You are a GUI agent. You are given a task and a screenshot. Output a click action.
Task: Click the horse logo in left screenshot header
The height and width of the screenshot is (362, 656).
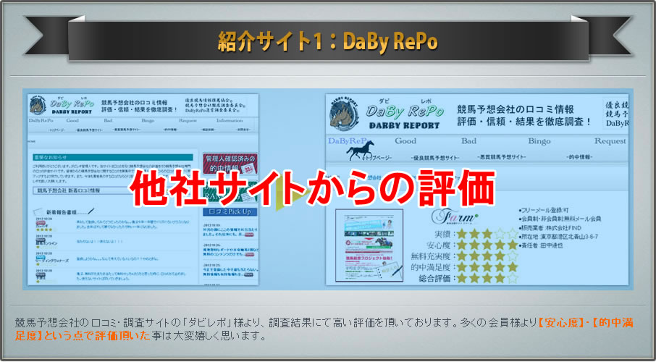(38, 106)
